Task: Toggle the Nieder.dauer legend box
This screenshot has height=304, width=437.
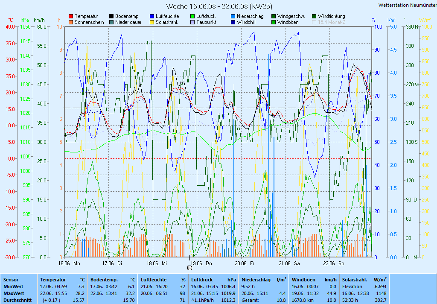Action: [111, 22]
